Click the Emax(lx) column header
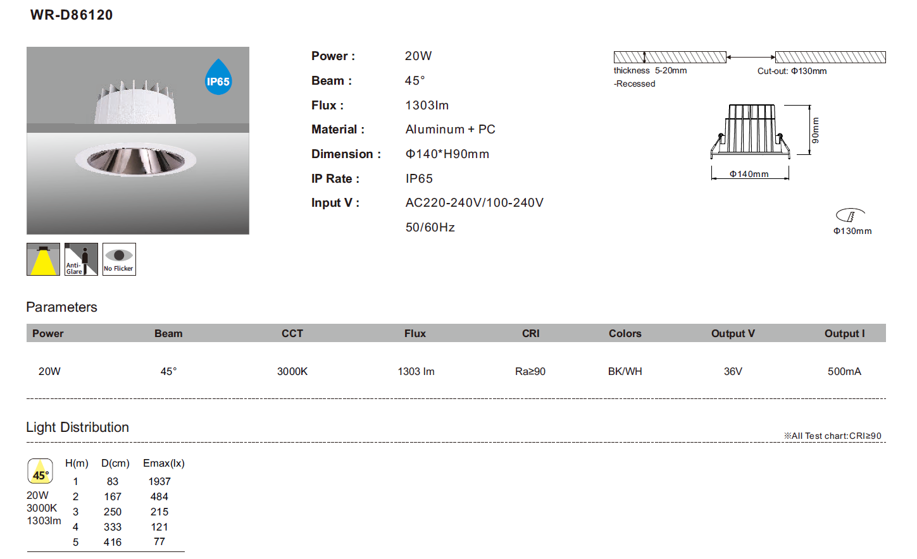 click(x=164, y=464)
